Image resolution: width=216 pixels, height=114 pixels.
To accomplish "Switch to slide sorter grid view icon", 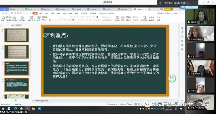I will pyautogui.click(x=139, y=105).
